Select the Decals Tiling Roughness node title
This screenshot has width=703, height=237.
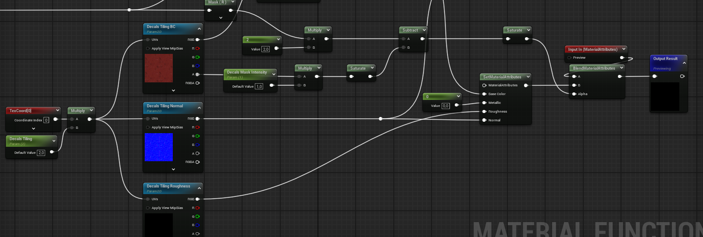pyautogui.click(x=168, y=186)
